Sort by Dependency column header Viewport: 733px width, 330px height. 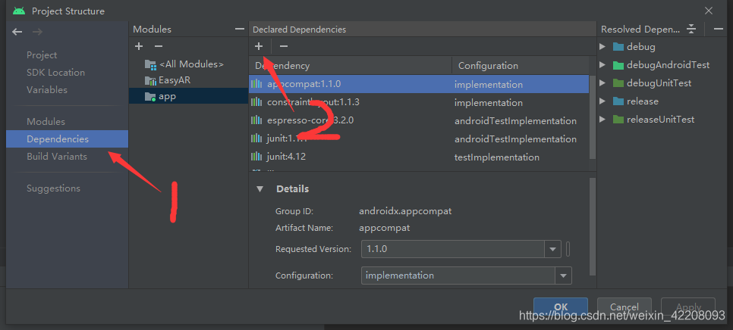click(x=350, y=66)
